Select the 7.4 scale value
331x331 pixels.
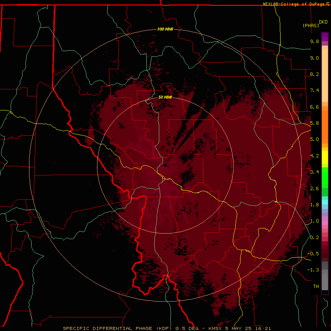(x=314, y=90)
